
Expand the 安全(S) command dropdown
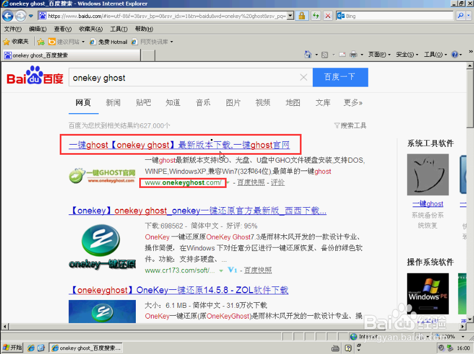click(407, 55)
